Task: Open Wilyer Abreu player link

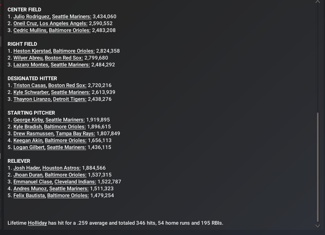Action: [28, 58]
